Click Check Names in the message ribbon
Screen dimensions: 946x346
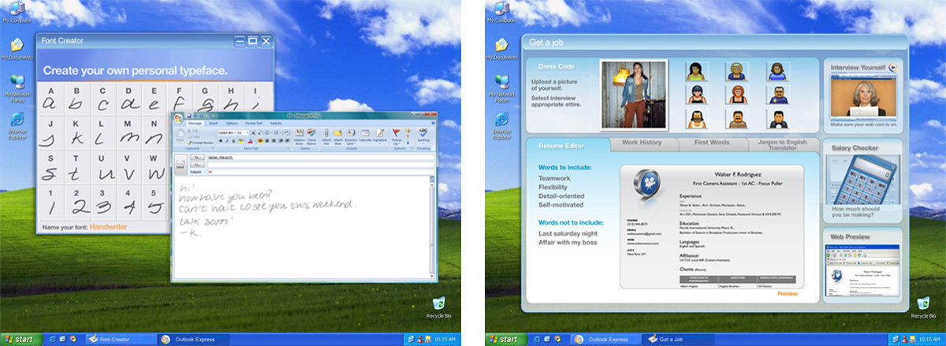(311, 137)
